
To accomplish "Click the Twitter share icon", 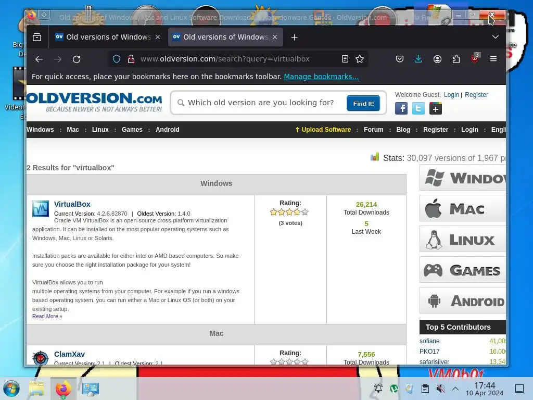I will 418,109.
